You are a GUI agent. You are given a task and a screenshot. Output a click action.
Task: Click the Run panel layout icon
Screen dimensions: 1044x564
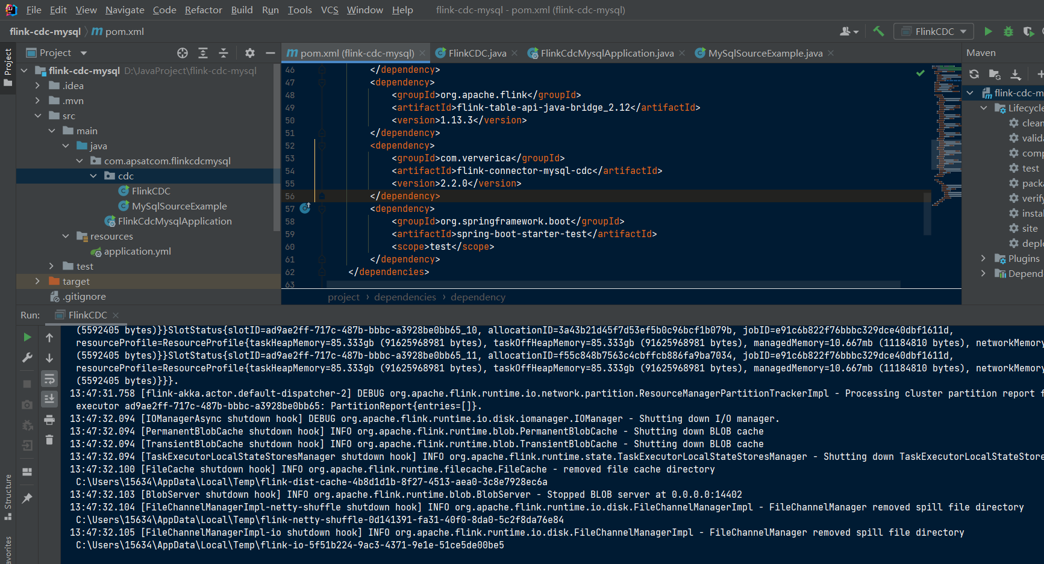[x=27, y=472]
